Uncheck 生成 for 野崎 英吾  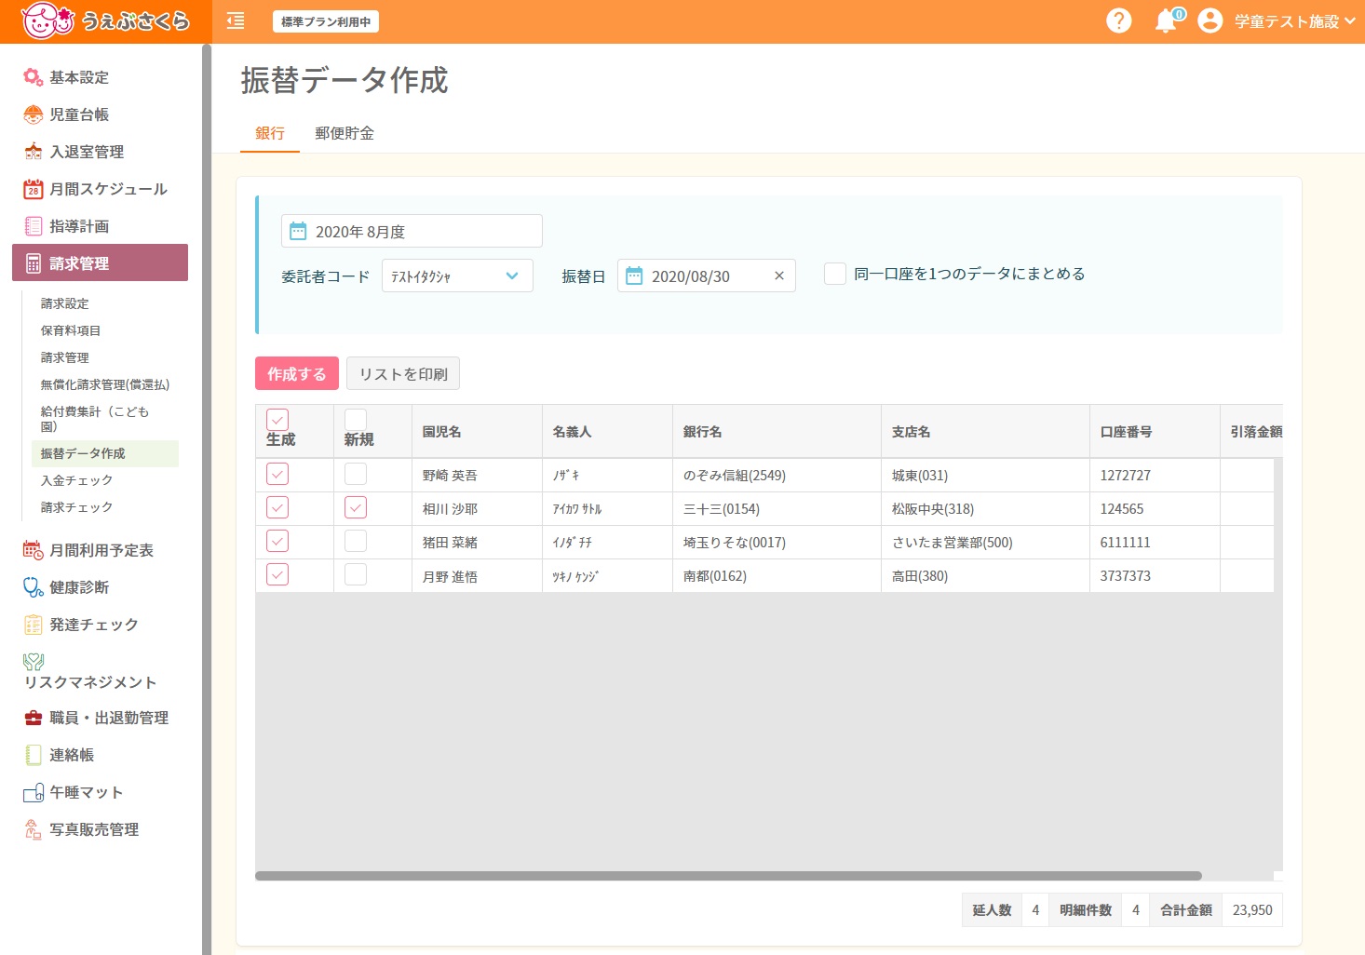coord(277,474)
